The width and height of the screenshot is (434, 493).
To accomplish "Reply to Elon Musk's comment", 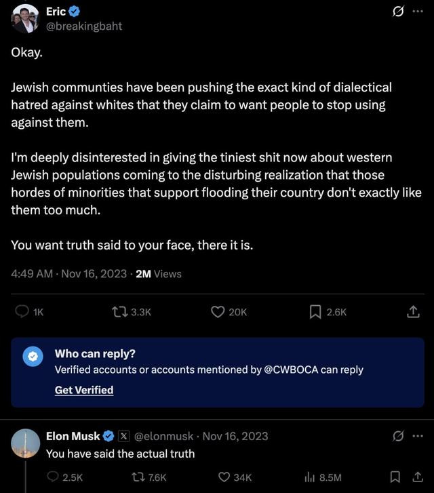I will [54, 477].
